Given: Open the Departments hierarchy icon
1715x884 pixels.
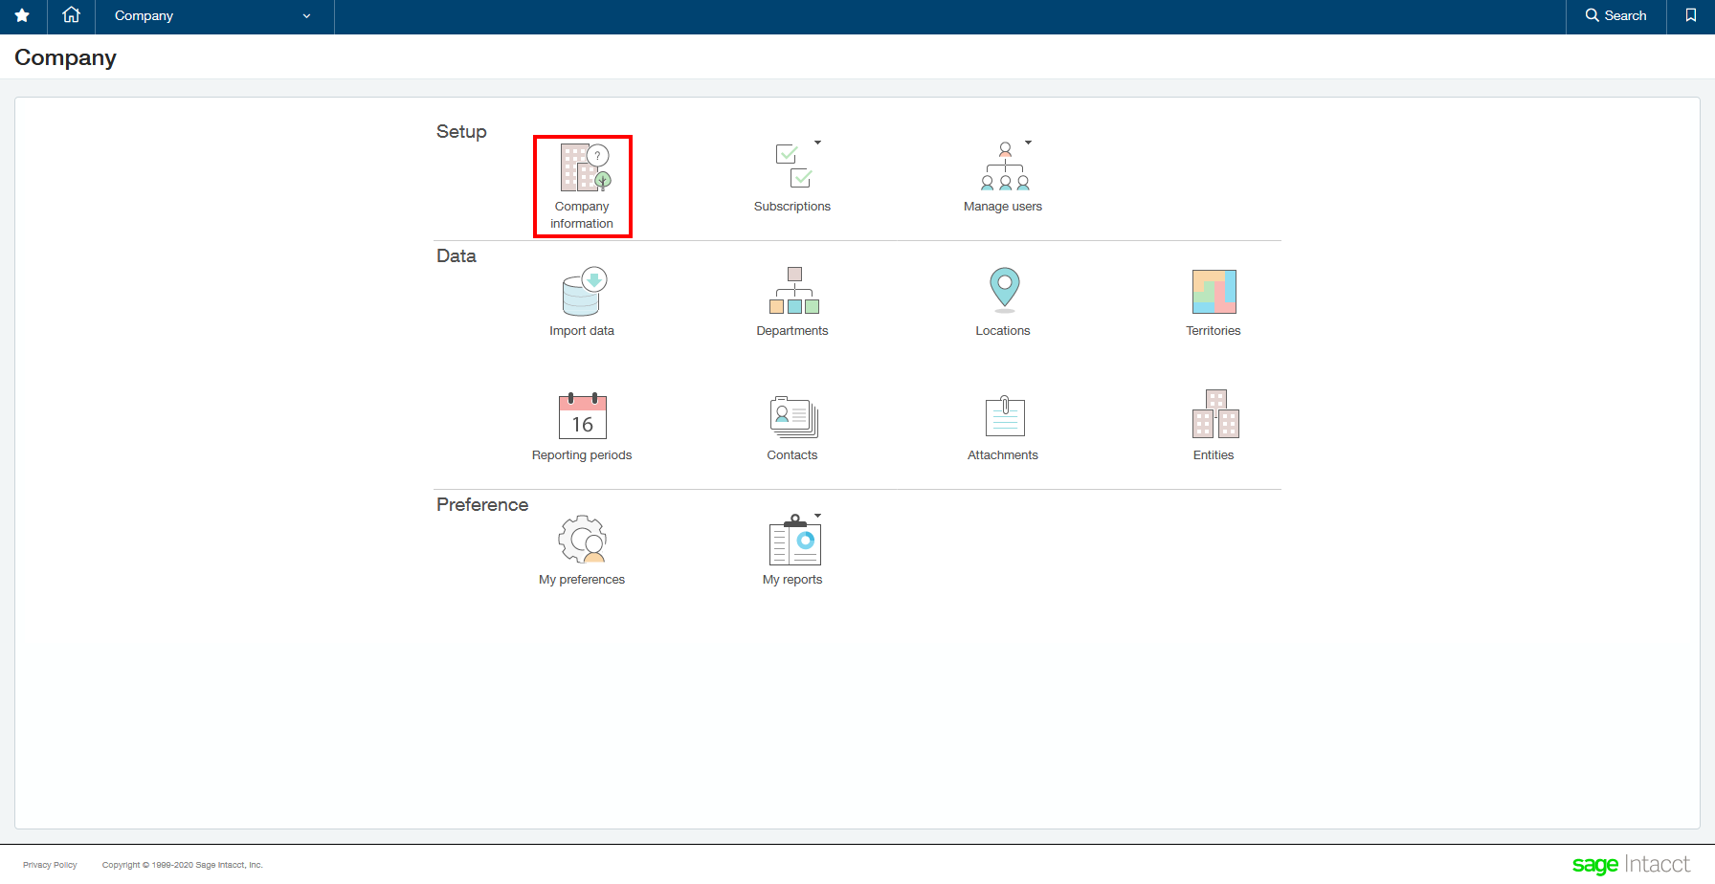Looking at the screenshot, I should pyautogui.click(x=792, y=290).
